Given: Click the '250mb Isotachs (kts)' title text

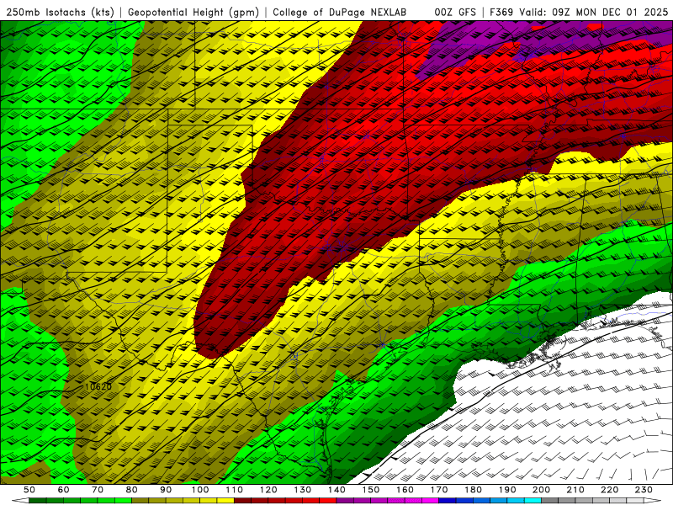Looking at the screenshot, I should click(60, 12).
